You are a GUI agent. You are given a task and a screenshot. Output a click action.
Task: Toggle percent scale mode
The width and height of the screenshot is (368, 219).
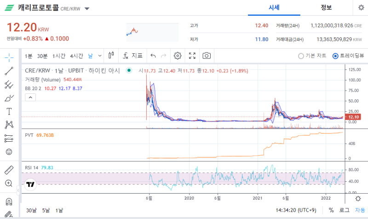tap(331, 210)
